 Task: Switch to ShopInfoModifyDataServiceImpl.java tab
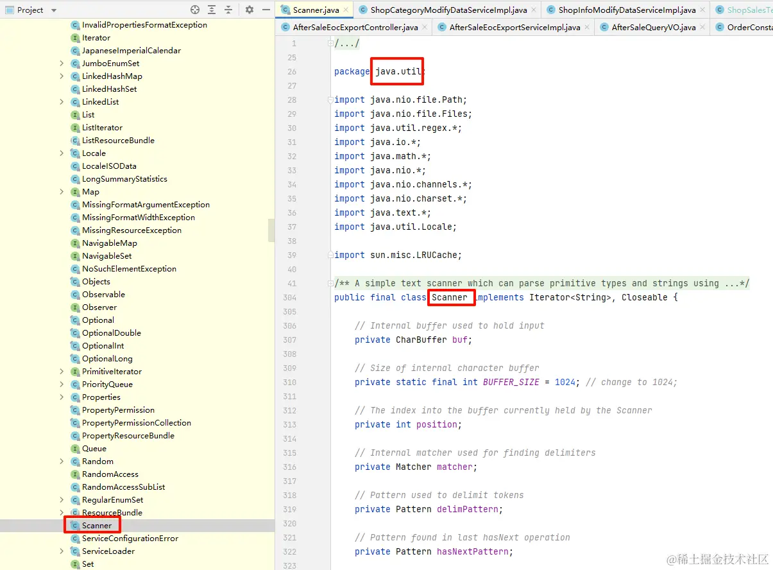coord(627,10)
